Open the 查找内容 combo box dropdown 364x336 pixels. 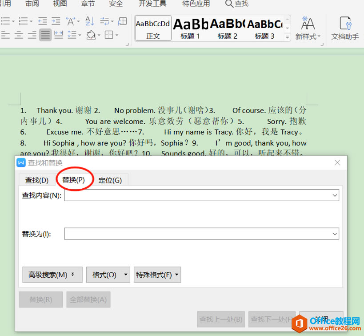point(335,195)
